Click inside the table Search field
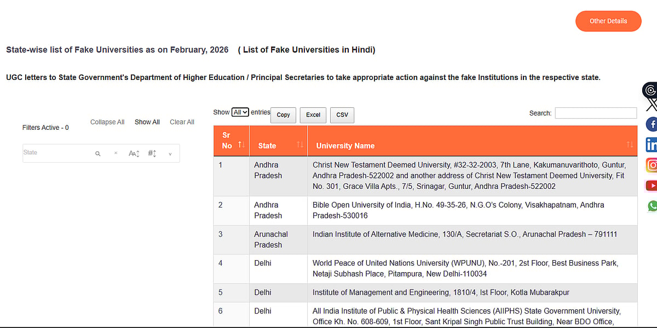The width and height of the screenshot is (657, 328). tap(596, 113)
